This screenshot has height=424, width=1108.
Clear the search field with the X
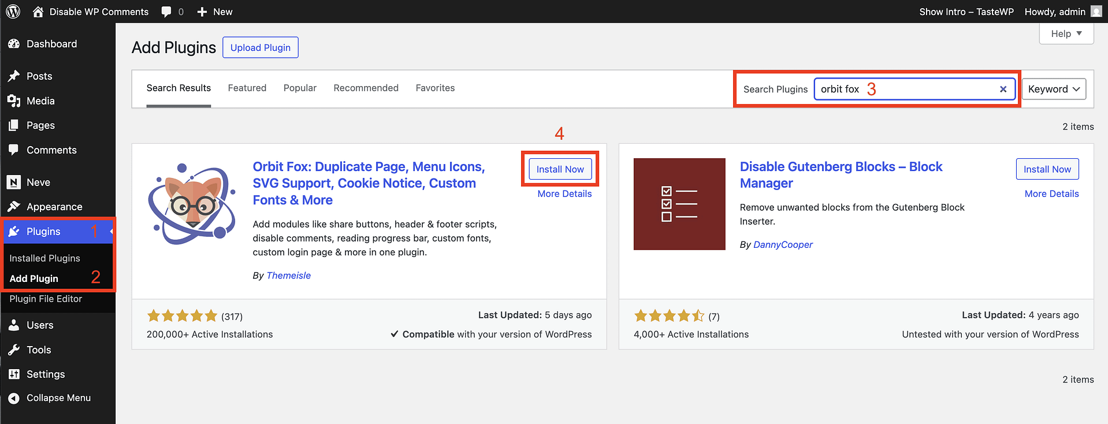tap(1003, 89)
